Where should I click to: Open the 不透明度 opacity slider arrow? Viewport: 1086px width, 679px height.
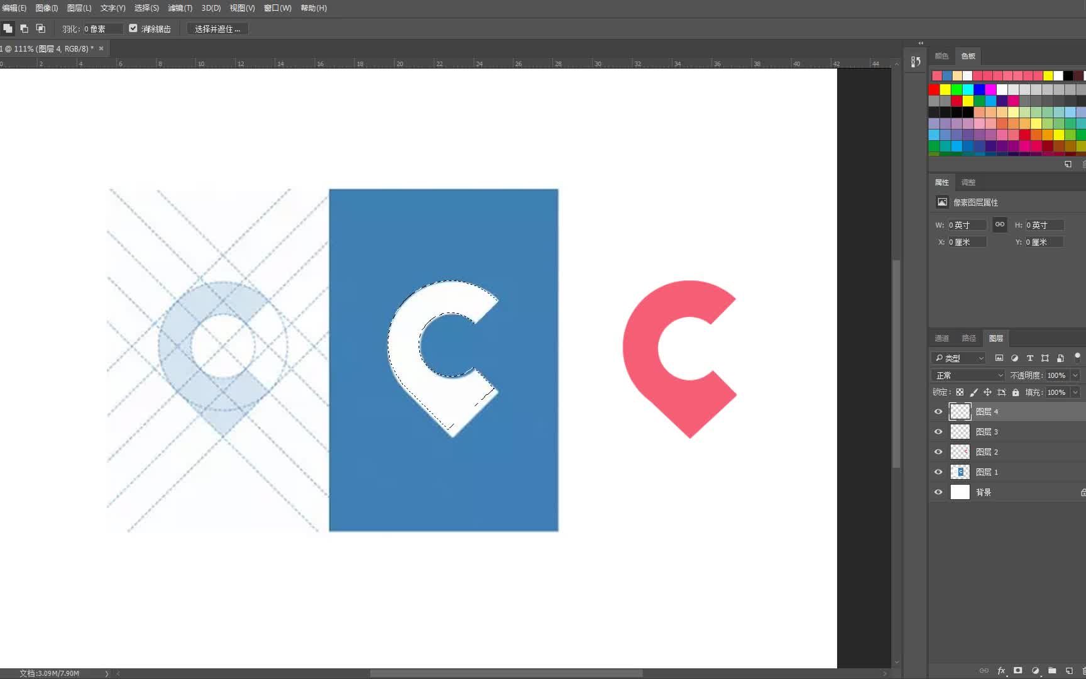coord(1075,375)
